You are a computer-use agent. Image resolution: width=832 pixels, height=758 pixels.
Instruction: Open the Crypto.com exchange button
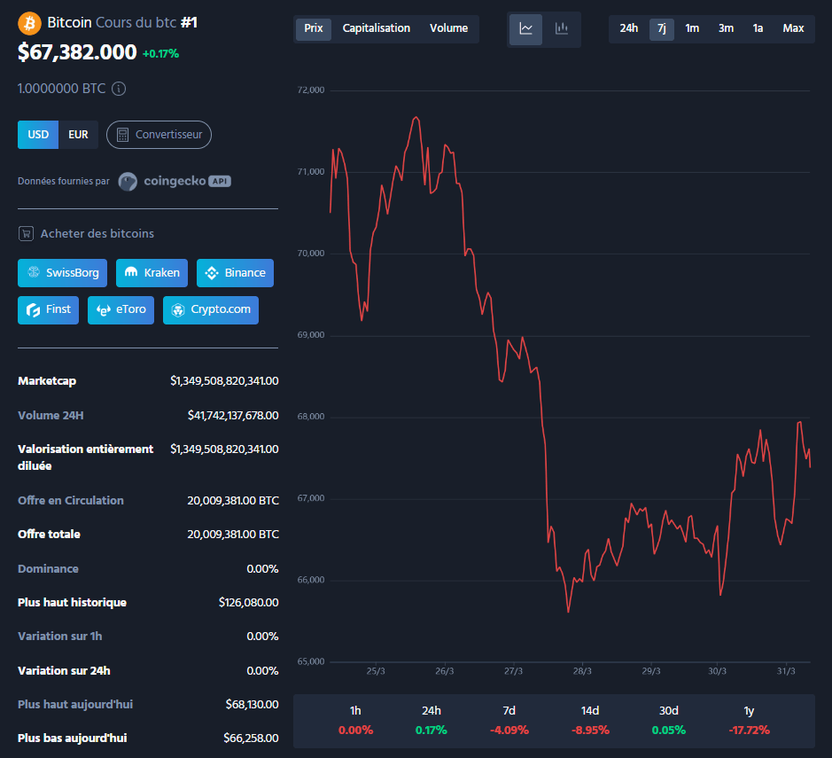coord(211,310)
